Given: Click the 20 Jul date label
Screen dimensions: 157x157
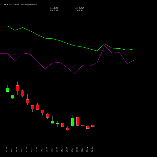Looking at the screenshot, I should coord(37,149).
